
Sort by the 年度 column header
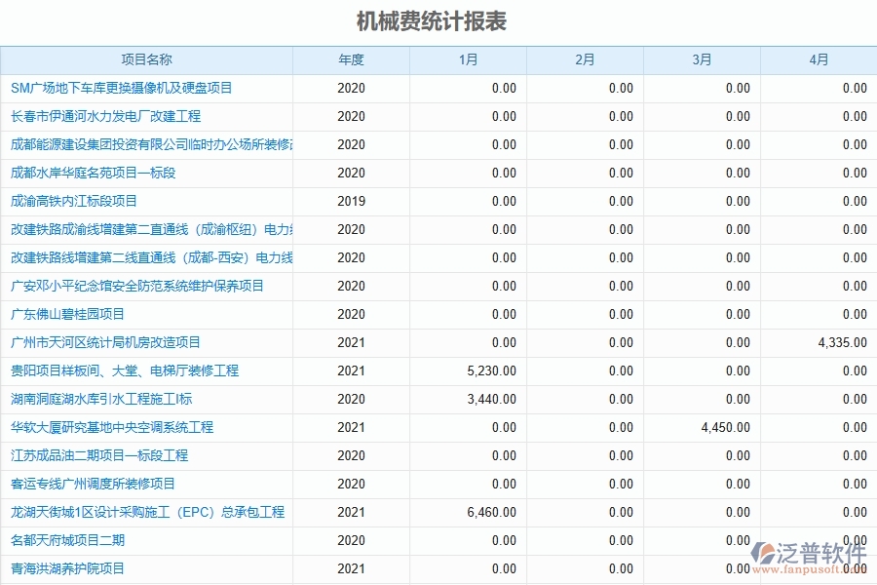coord(351,59)
